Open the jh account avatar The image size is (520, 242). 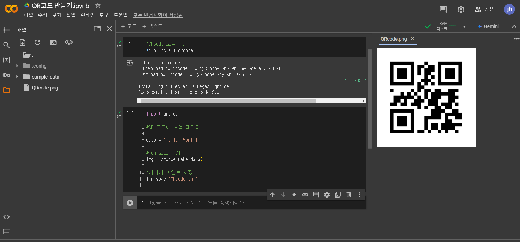(509, 9)
